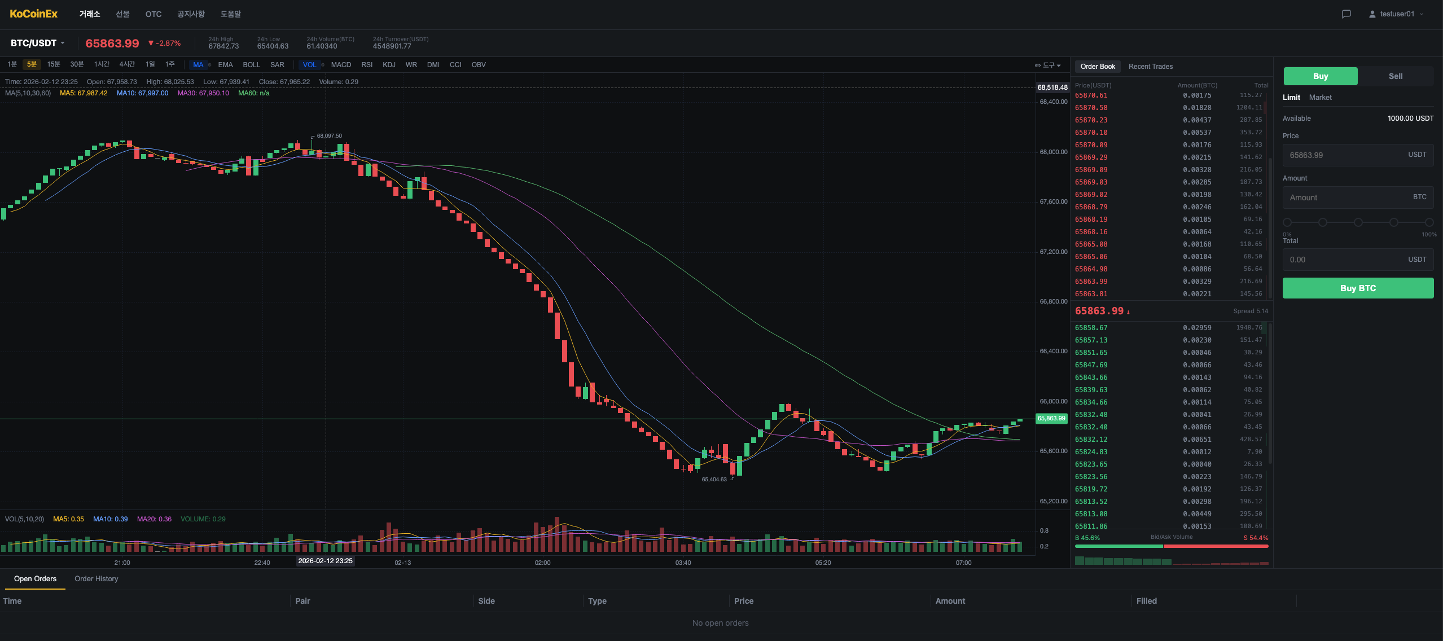Expand the testuser01 account menu chevron
Screen dimensions: 1443x641
pos(1421,14)
